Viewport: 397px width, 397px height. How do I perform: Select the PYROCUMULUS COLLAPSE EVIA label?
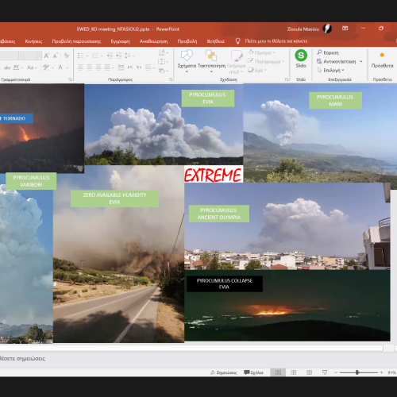tap(225, 283)
